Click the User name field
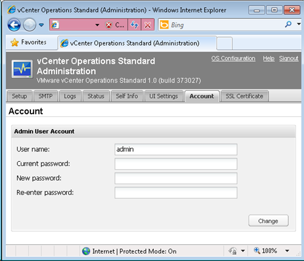This screenshot has width=304, height=261. pyautogui.click(x=176, y=150)
